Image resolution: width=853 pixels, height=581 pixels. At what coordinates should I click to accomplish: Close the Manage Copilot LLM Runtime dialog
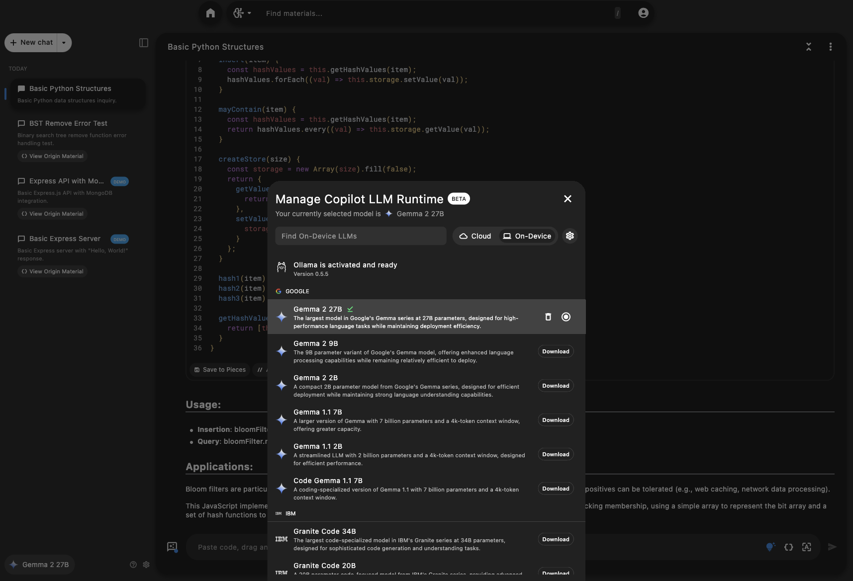[x=568, y=199]
